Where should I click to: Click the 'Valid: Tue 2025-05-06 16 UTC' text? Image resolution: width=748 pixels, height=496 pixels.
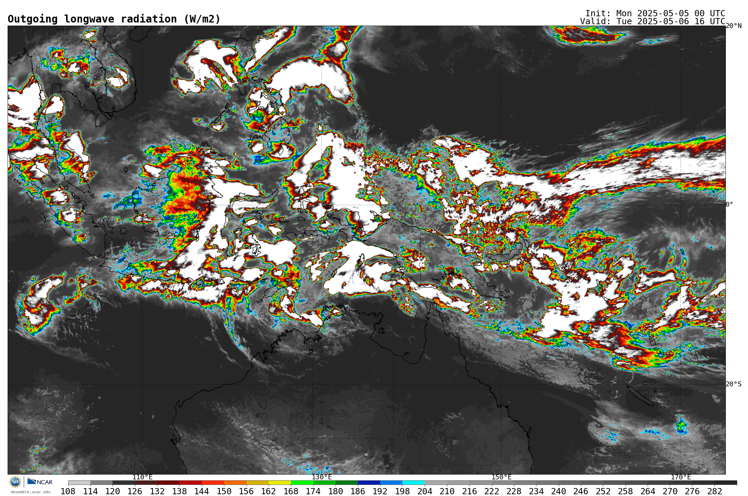pyautogui.click(x=653, y=21)
